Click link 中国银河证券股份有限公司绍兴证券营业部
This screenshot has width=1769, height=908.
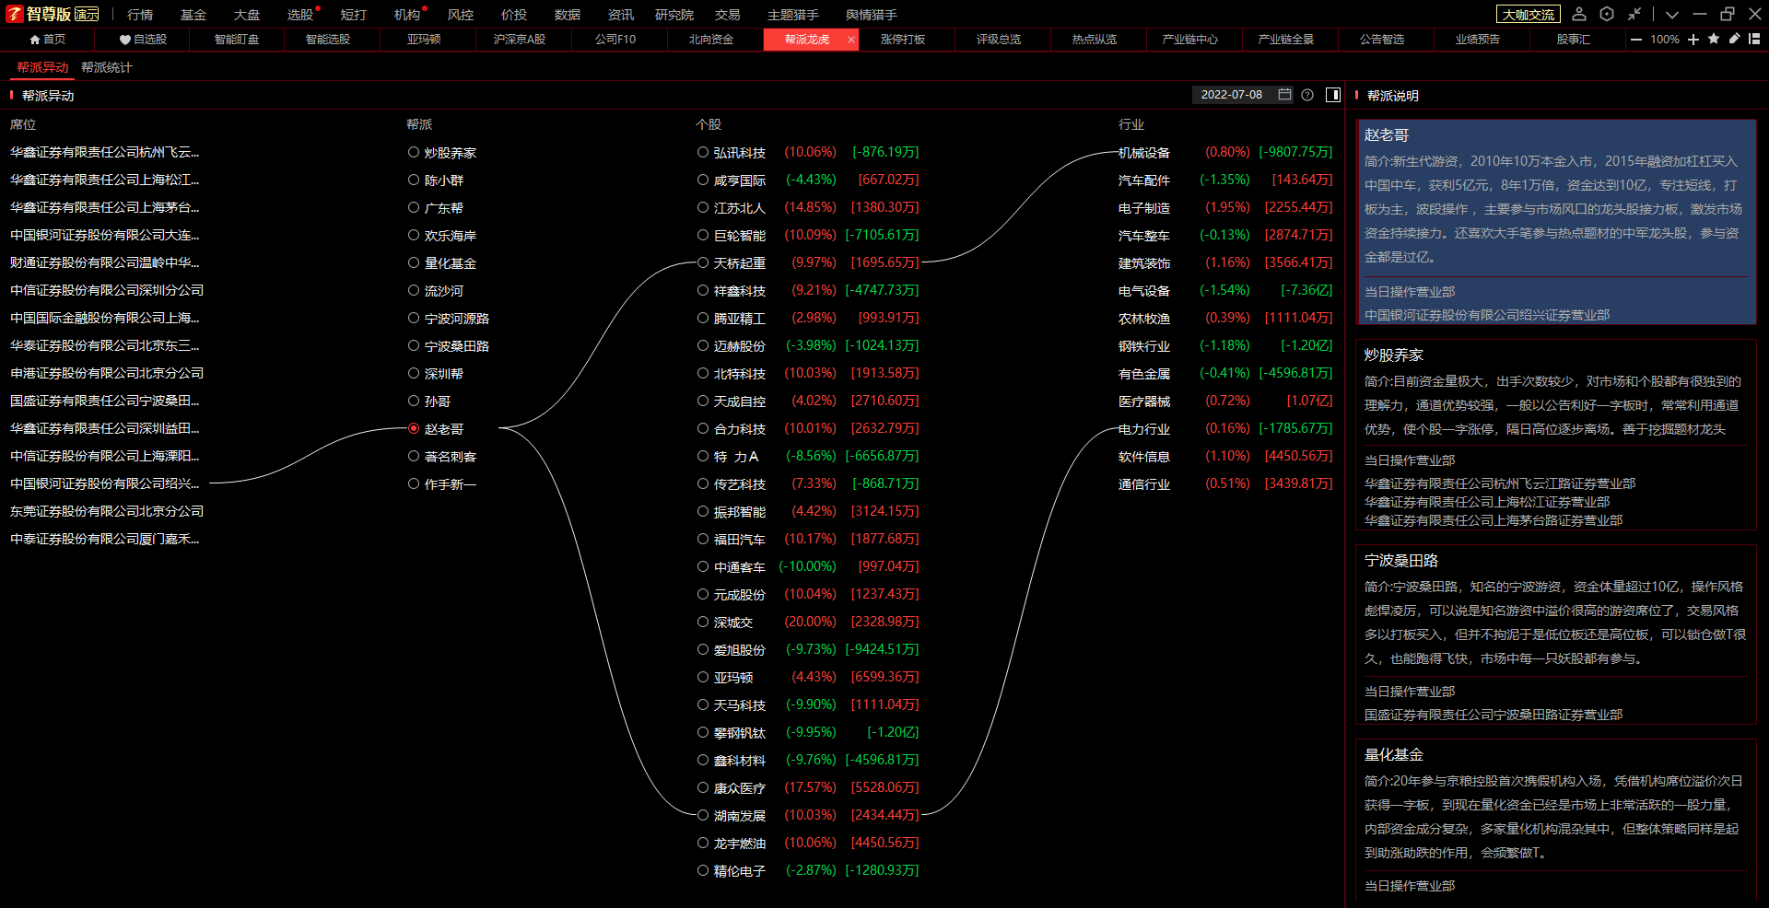pos(1487,315)
